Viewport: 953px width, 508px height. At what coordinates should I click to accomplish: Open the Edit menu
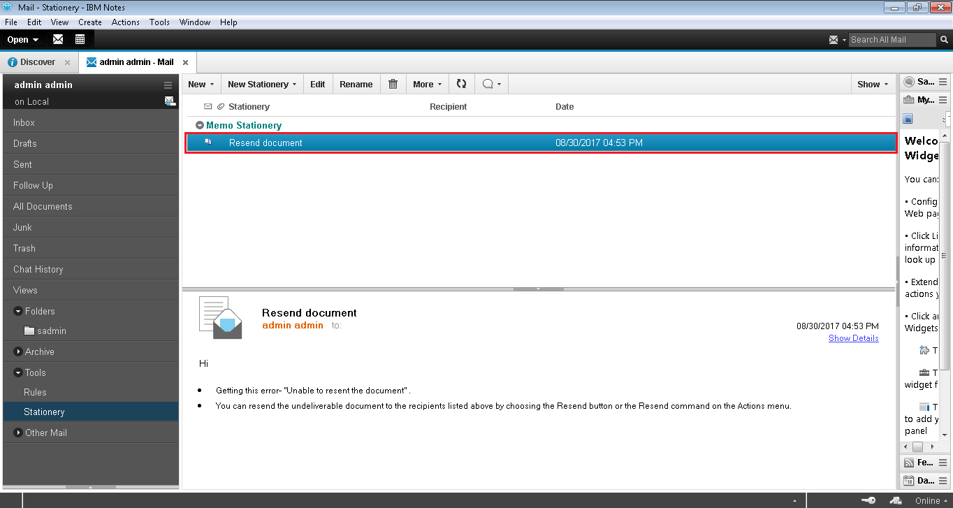pyautogui.click(x=34, y=22)
